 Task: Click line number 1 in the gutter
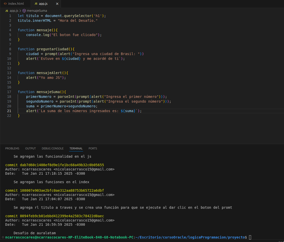[10, 16]
